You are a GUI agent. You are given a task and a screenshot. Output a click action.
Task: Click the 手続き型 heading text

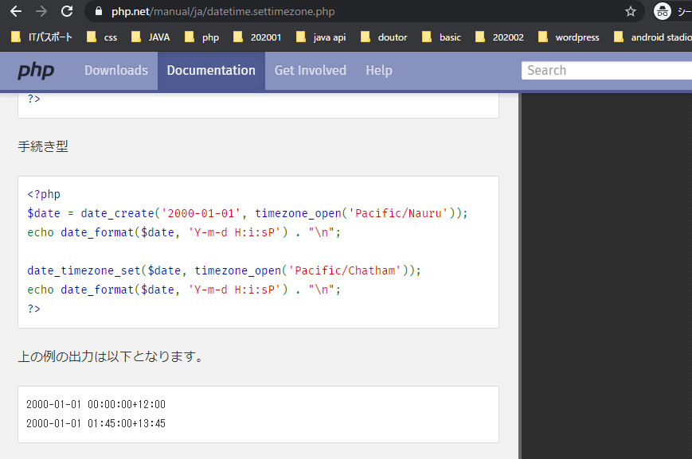click(43, 146)
